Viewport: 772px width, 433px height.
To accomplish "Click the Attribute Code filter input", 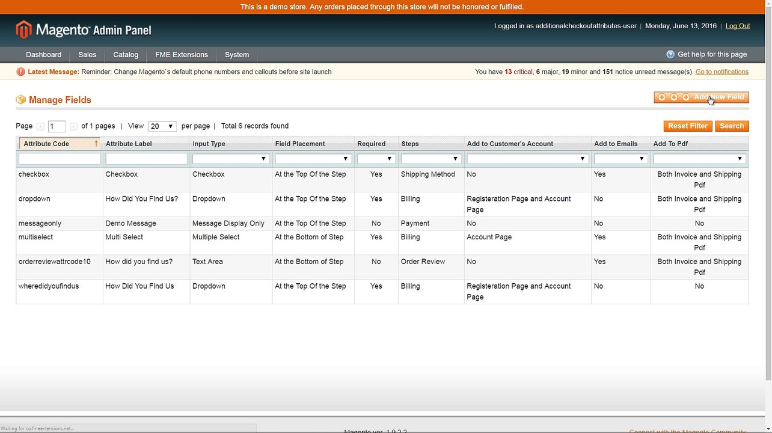I will [x=60, y=159].
